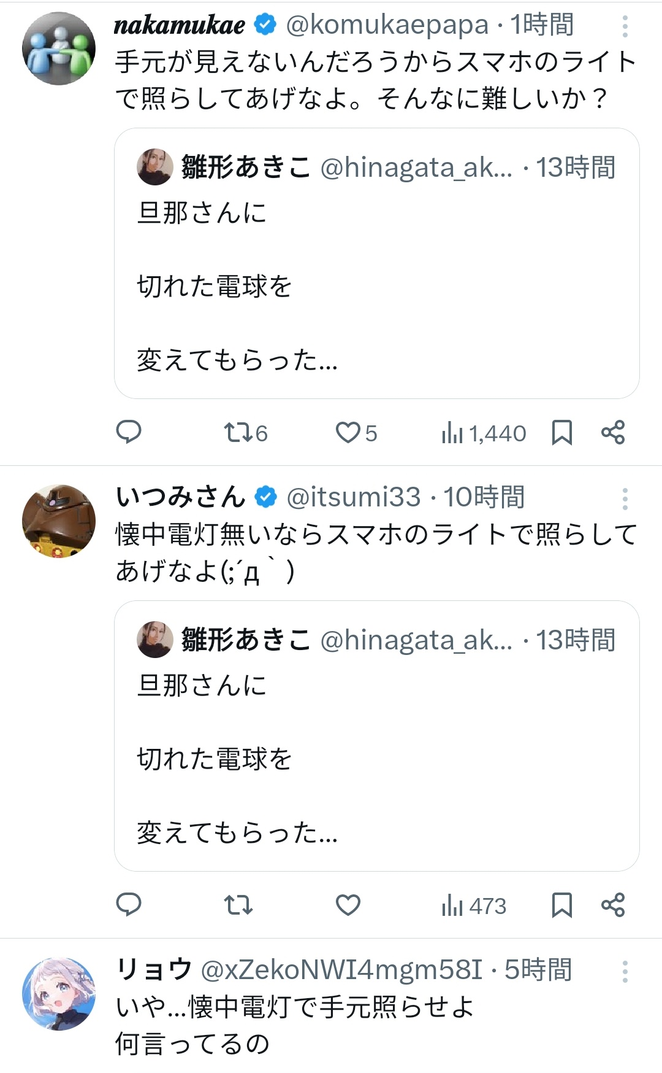Image resolution: width=662 pixels, height=1073 pixels.
Task: Share nakamukae's tweet
Action: (613, 433)
